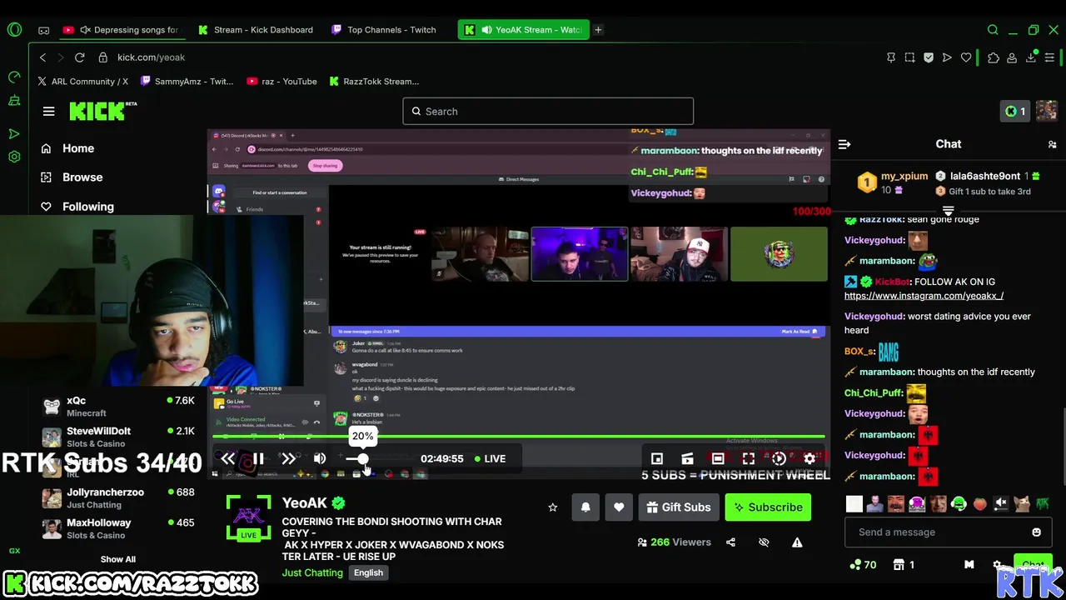Select the Just Chatting category link
The image size is (1066, 600).
(x=312, y=572)
